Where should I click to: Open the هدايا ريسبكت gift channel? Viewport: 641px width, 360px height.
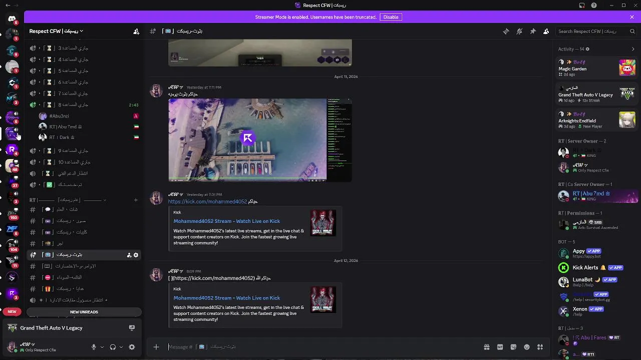tap(84, 289)
